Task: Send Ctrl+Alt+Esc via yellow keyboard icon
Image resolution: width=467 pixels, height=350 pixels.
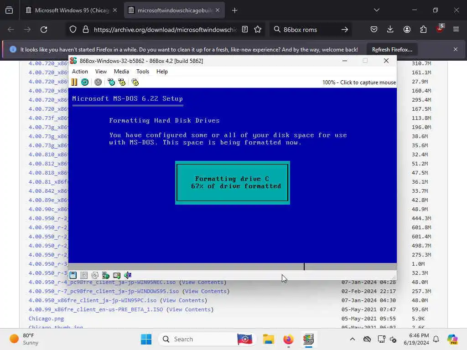Action: [122, 82]
